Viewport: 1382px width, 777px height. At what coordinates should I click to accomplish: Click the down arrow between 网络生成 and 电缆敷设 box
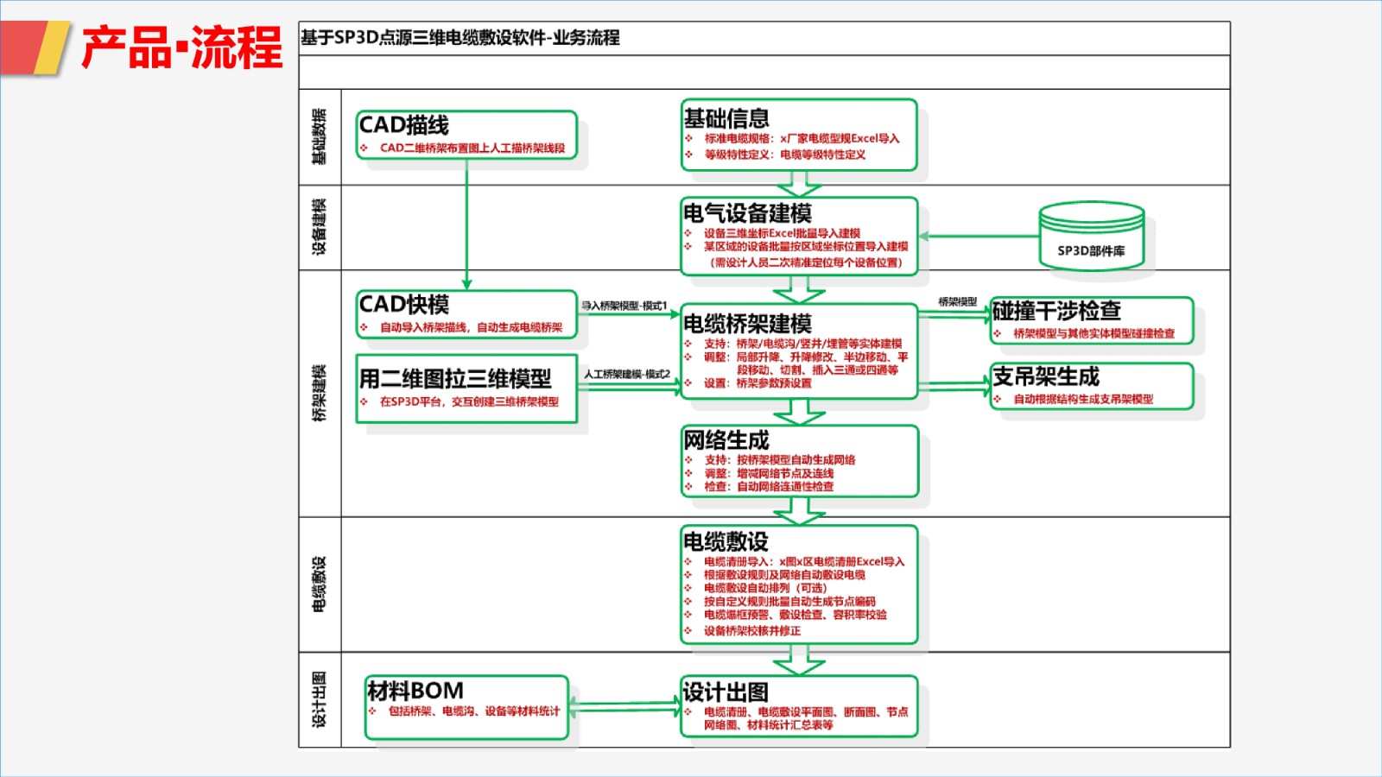[x=799, y=511]
